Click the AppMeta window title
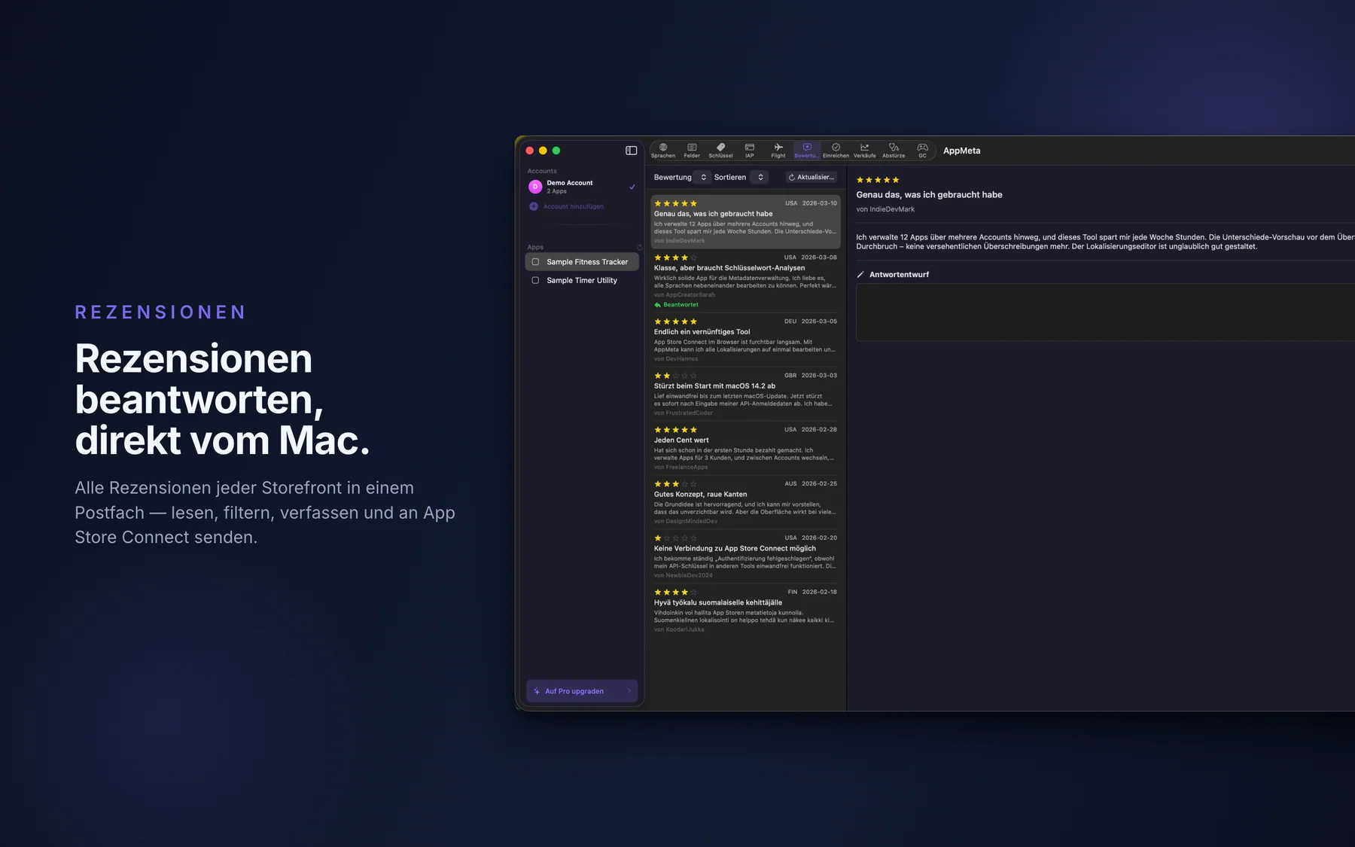Image resolution: width=1355 pixels, height=847 pixels. (961, 151)
